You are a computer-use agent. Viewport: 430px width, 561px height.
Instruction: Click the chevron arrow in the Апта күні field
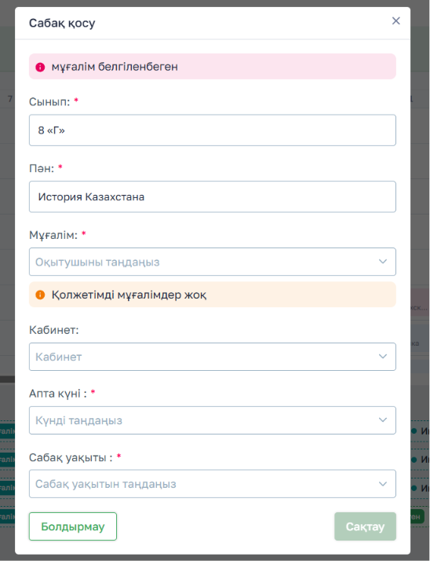382,420
